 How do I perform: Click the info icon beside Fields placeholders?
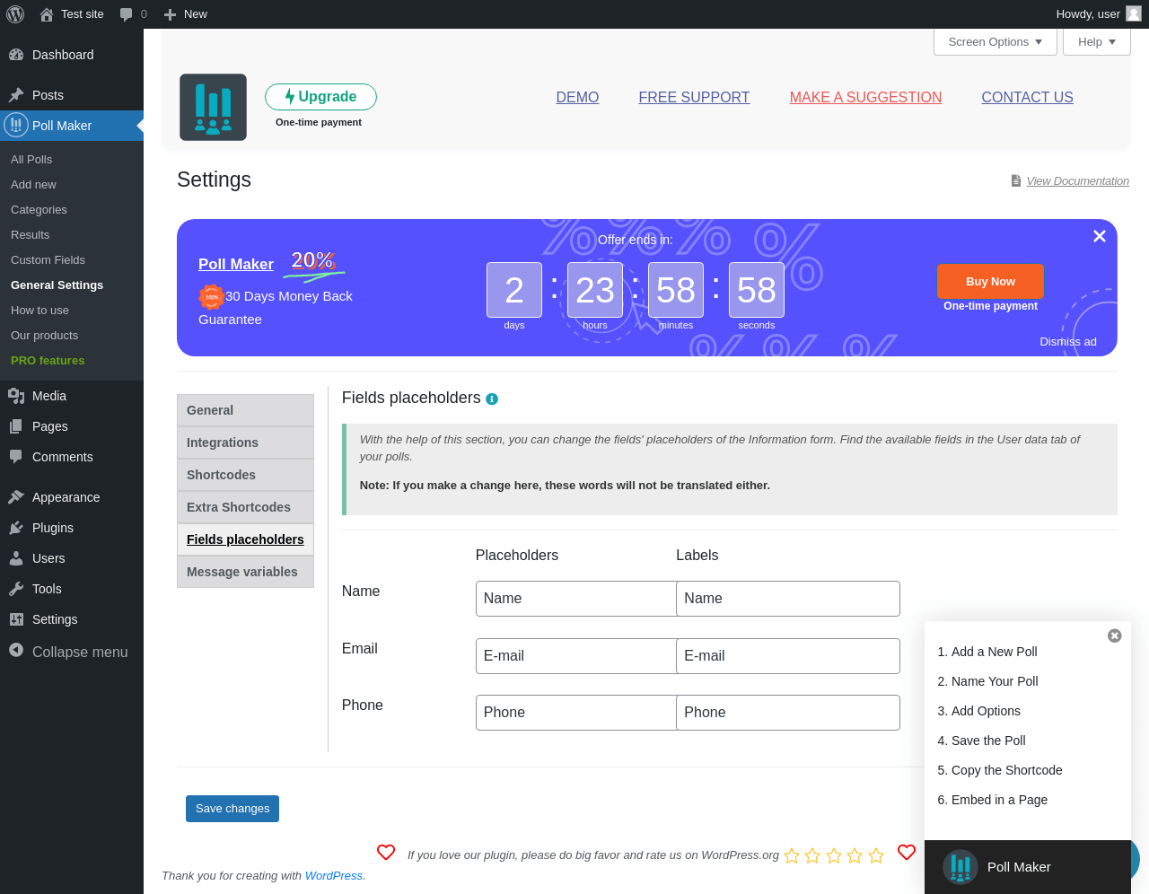tap(492, 399)
